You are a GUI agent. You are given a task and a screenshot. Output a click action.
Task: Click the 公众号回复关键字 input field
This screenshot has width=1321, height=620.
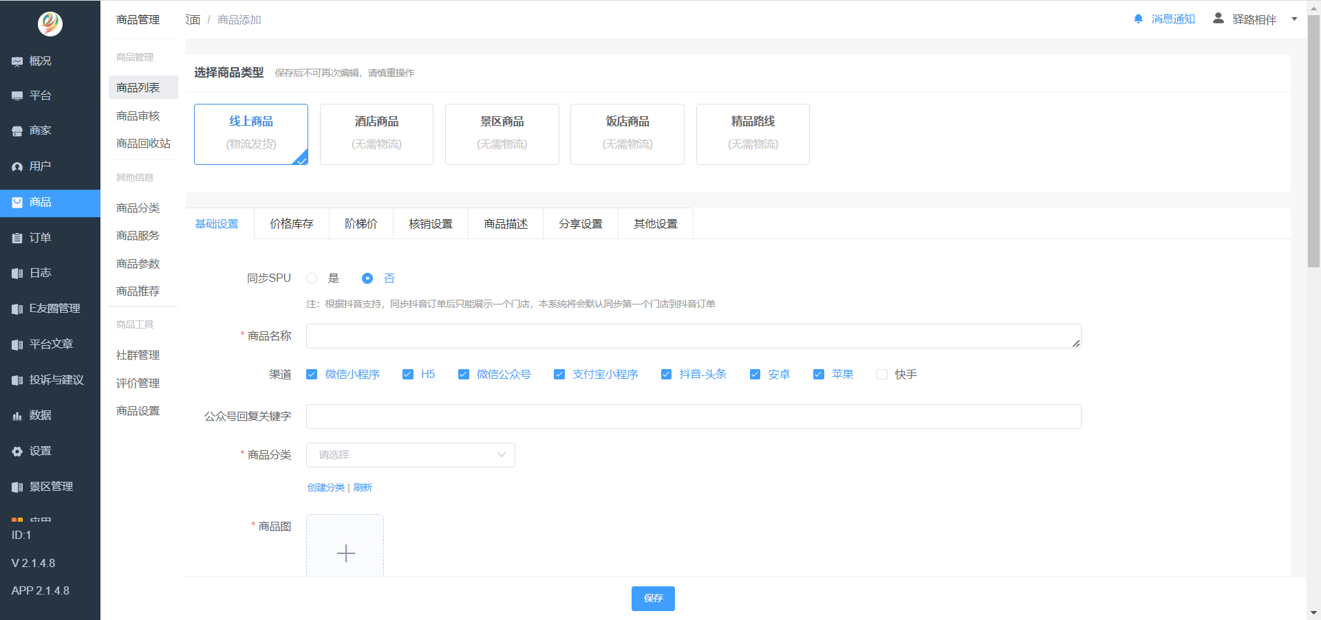pyautogui.click(x=694, y=417)
